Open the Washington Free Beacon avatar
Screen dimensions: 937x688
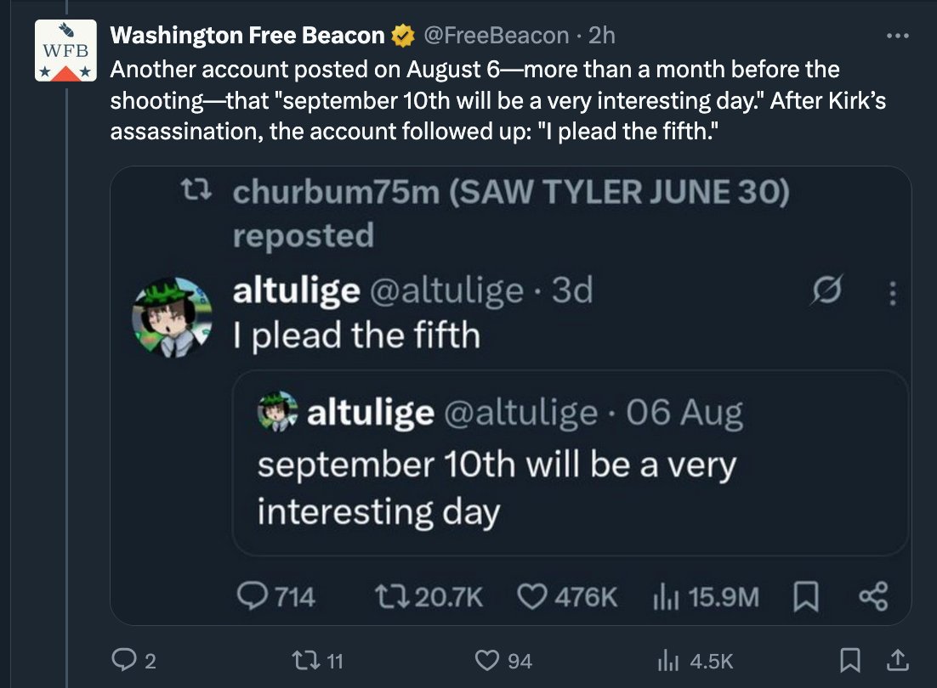coord(65,51)
